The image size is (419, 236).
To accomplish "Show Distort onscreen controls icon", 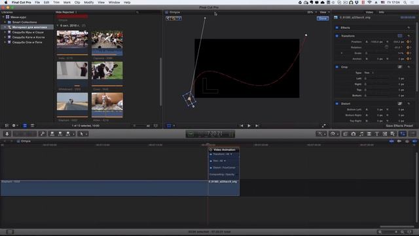I will click(400, 104).
